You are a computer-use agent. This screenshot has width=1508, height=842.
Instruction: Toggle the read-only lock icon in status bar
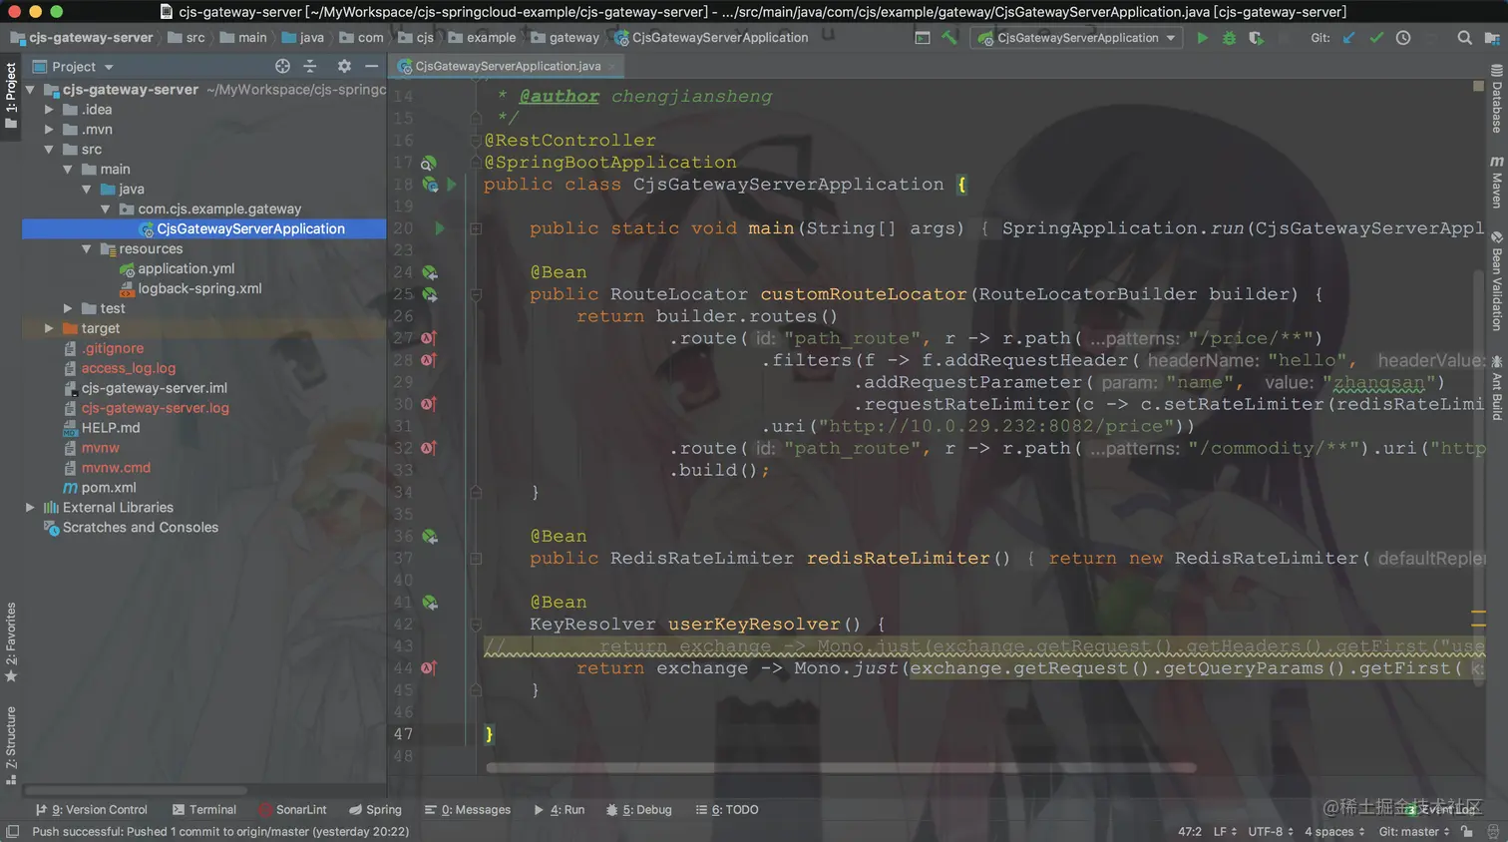coord(1466,831)
